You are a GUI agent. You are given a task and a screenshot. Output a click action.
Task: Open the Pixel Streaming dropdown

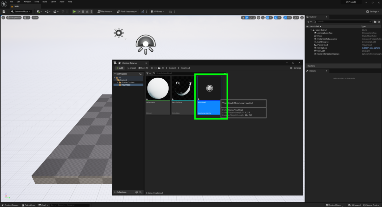pyautogui.click(x=127, y=12)
